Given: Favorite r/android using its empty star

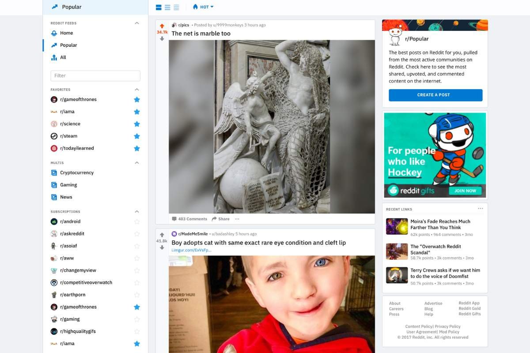Looking at the screenshot, I should click(137, 222).
